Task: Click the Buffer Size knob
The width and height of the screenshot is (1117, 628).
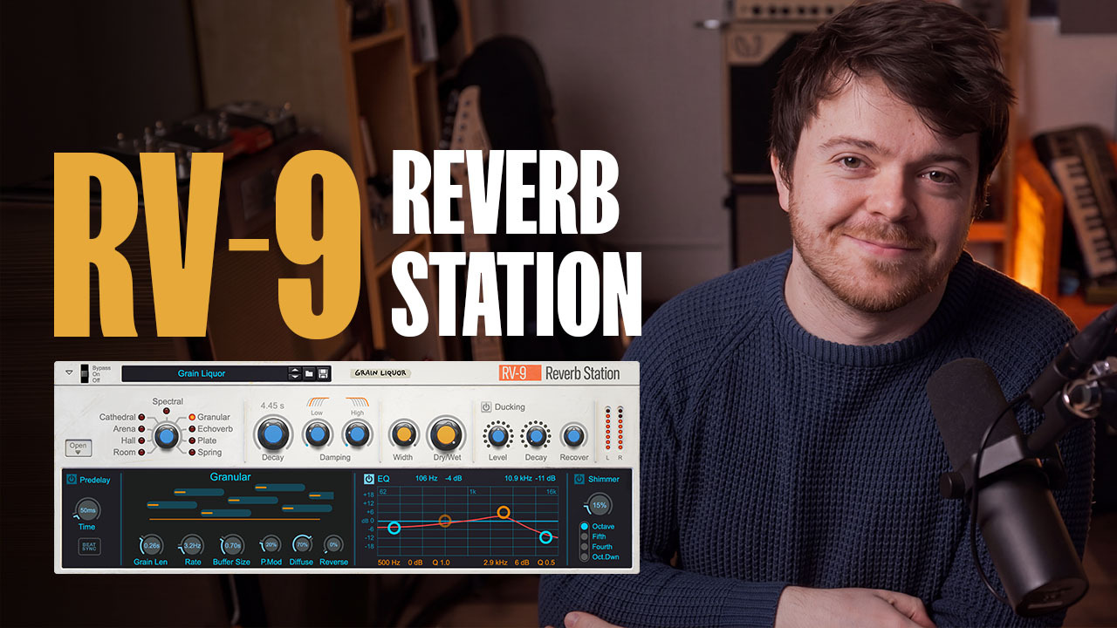Action: coord(232,545)
